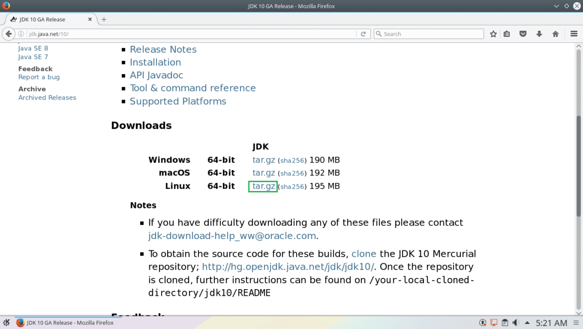Screen dimensions: 583x329
Task: Open the KDE application launcher icon
Action: [x=6, y=323]
